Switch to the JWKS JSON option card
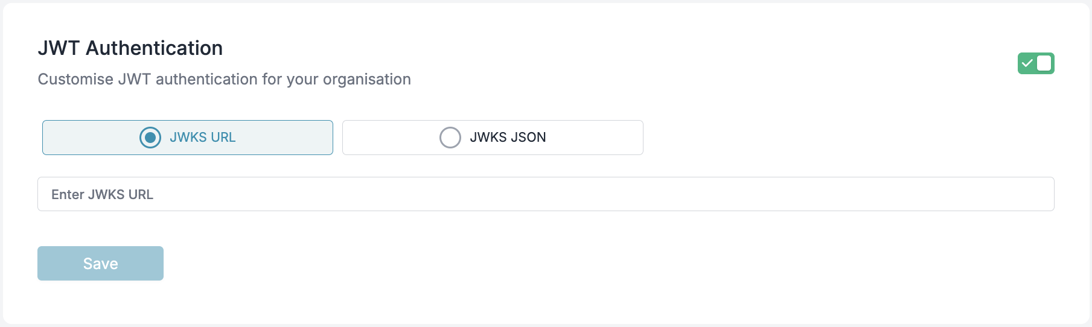Screen dimensions: 1092x327 tap(493, 138)
